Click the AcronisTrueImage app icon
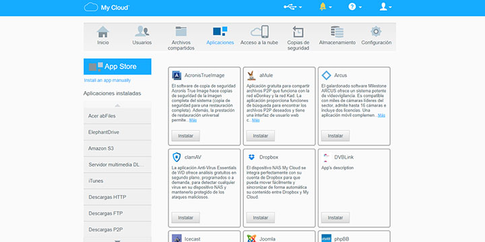Screen dimensions: 485x242 click(176, 75)
